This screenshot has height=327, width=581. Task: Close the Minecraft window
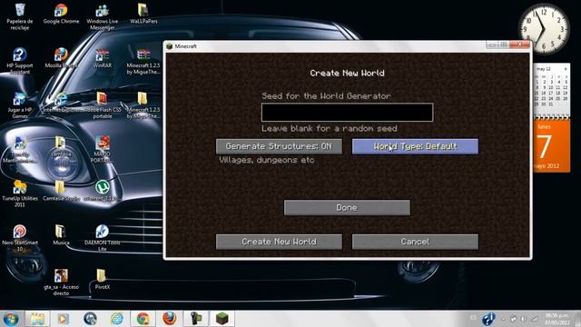[519, 45]
